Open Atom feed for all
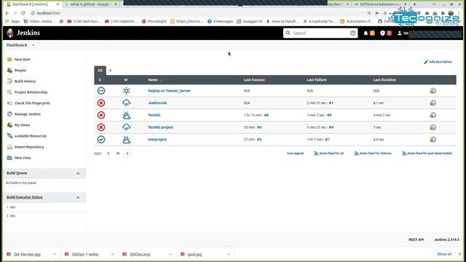Image resolution: width=466 pixels, height=262 pixels. (328, 154)
